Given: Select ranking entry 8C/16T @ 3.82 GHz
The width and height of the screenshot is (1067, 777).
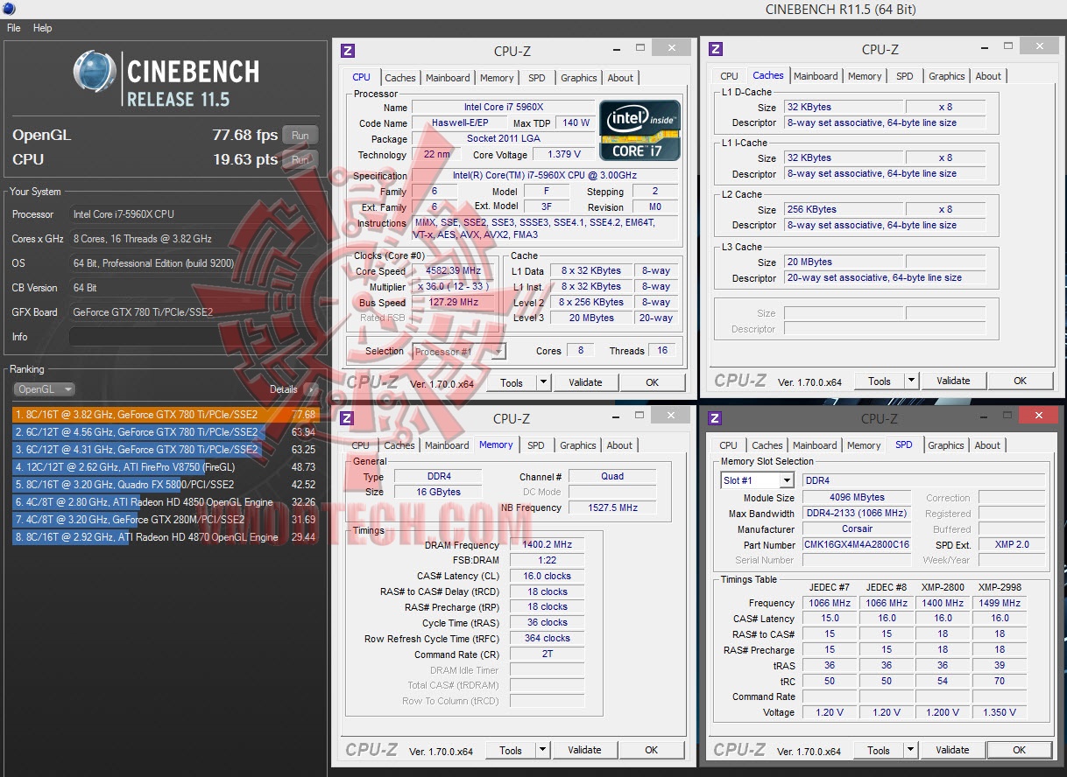Looking at the screenshot, I should tap(166, 414).
